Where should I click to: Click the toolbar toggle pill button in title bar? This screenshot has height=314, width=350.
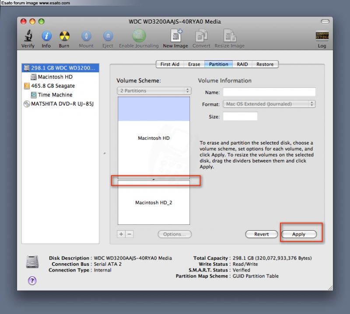tap(325, 21)
